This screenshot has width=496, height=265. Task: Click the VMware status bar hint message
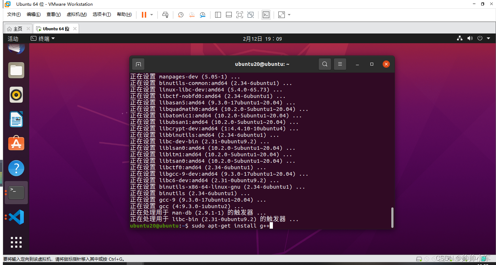(64, 259)
